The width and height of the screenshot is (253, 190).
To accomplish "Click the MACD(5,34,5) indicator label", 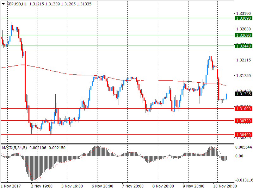I will pos(15,148).
